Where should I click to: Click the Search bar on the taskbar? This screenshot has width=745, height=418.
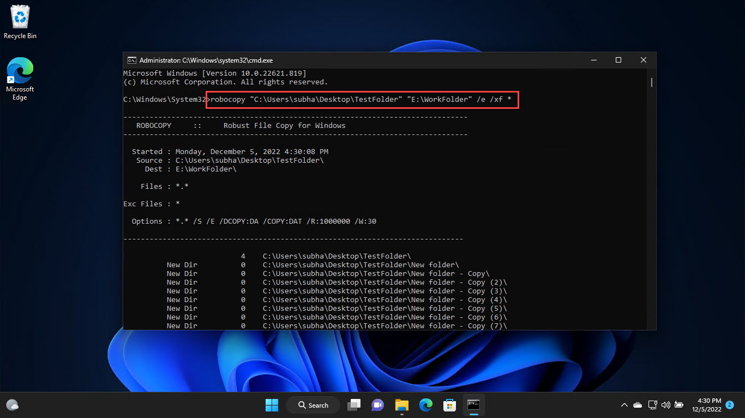coord(313,405)
